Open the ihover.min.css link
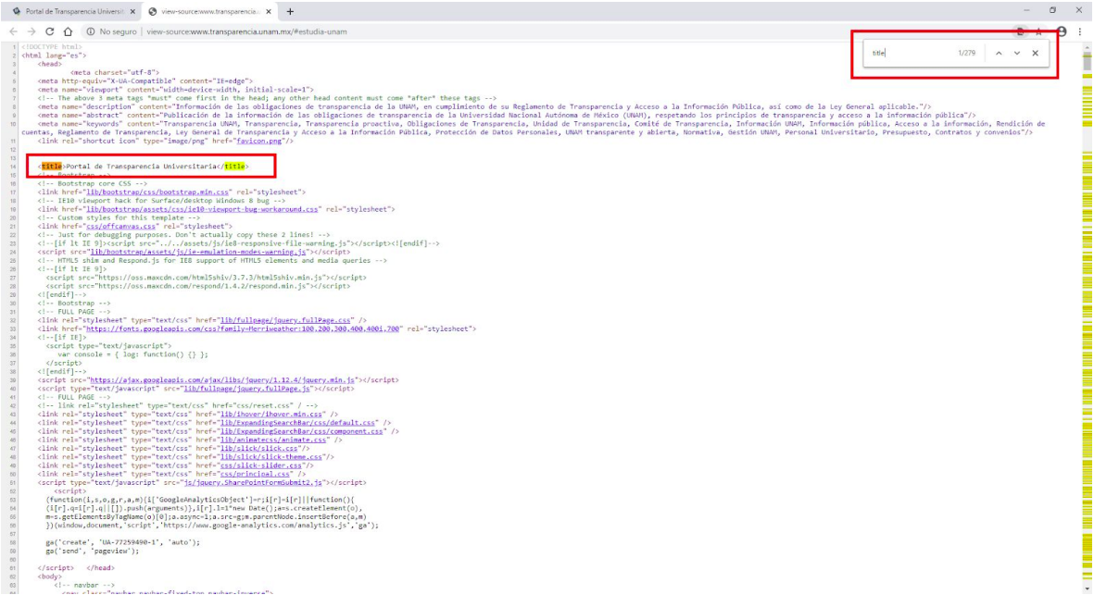1094x595 pixels. click(271, 414)
